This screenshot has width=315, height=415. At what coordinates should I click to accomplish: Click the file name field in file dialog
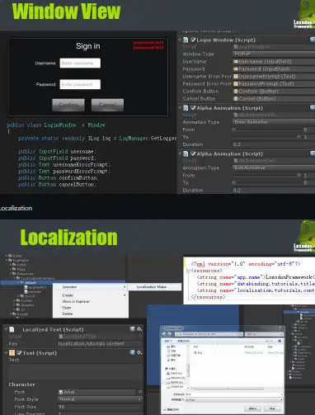[x=234, y=394]
